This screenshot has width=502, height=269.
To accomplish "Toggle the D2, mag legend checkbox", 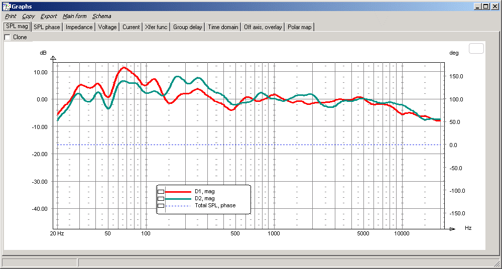I will click(x=161, y=199).
